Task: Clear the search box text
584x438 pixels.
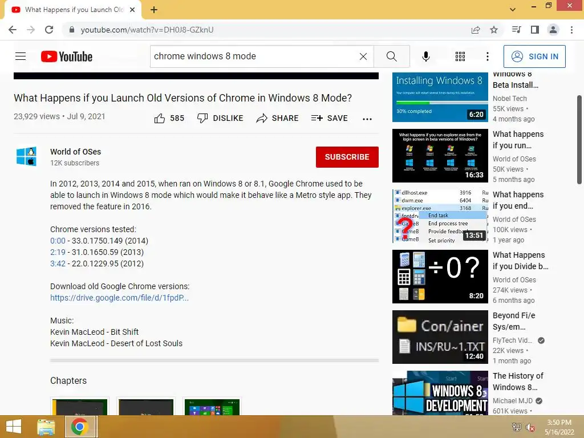Action: click(363, 56)
